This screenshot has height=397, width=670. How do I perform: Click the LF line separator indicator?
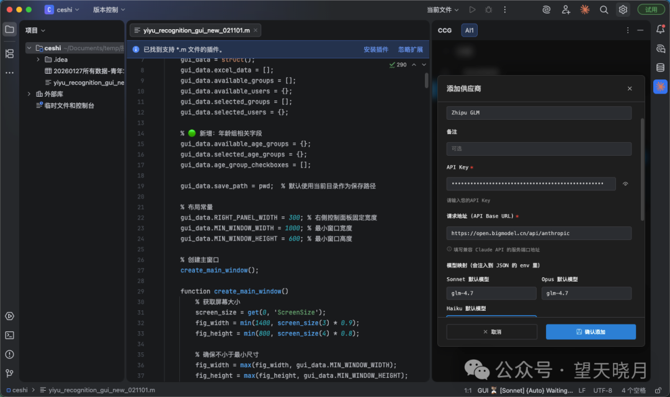coord(582,390)
